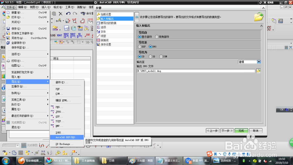Open the 编辑 menu
Viewport: 293px width, 165px height.
[23, 7]
